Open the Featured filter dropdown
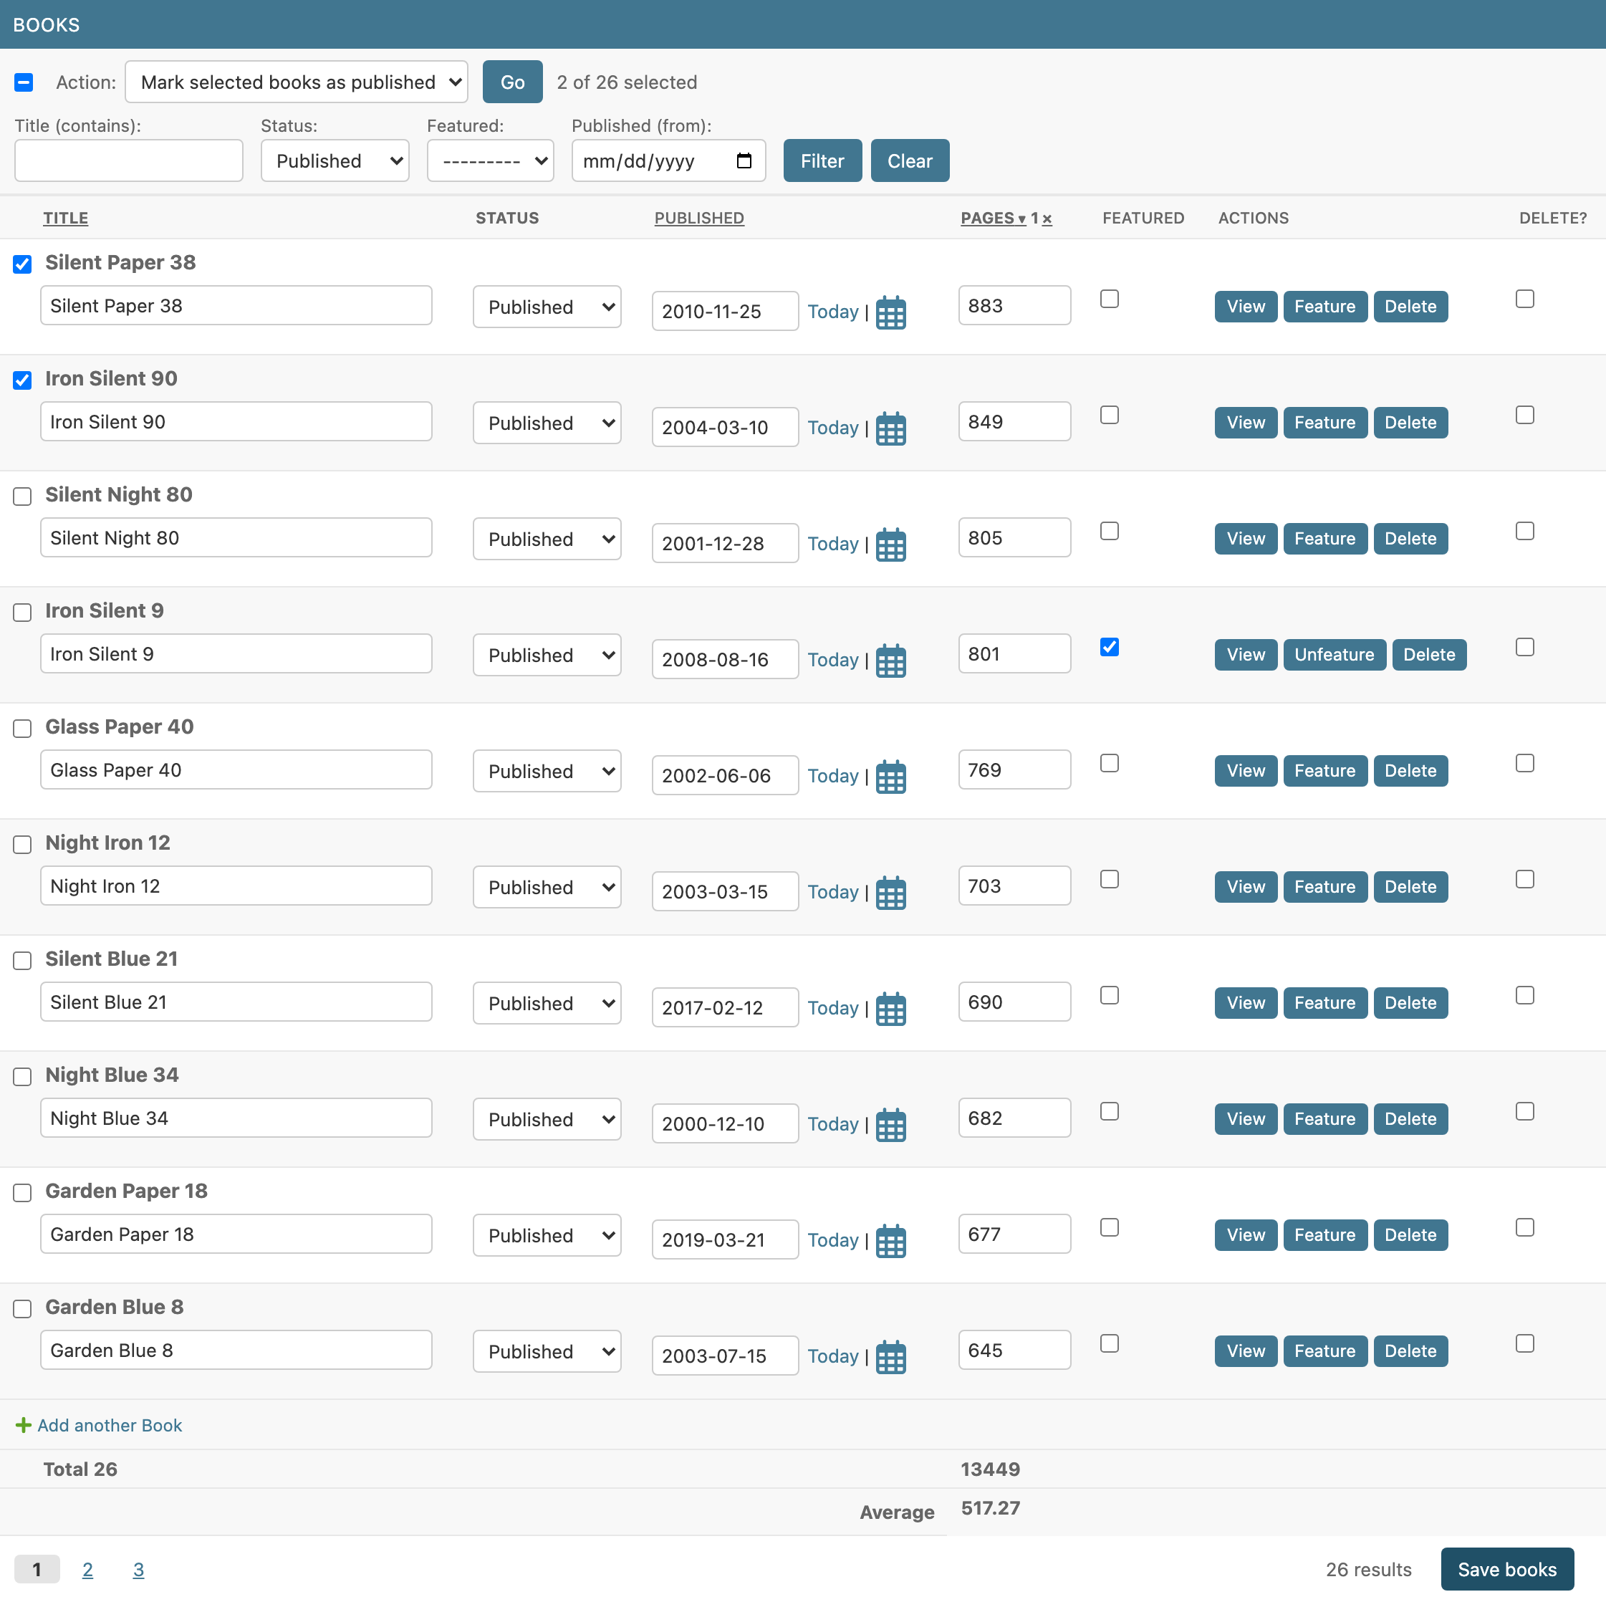 point(491,161)
